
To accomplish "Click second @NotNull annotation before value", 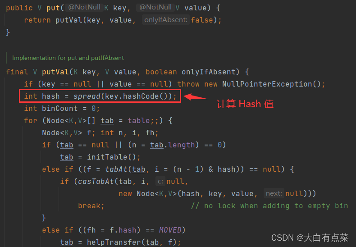I will [155, 7].
